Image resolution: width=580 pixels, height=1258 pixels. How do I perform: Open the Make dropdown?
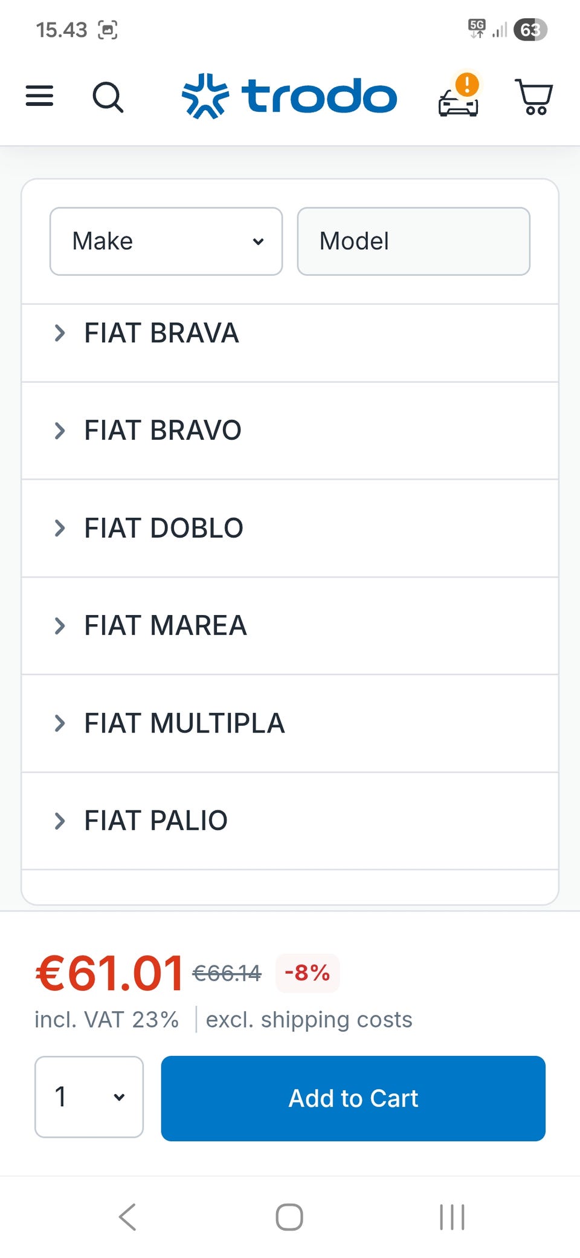point(166,241)
